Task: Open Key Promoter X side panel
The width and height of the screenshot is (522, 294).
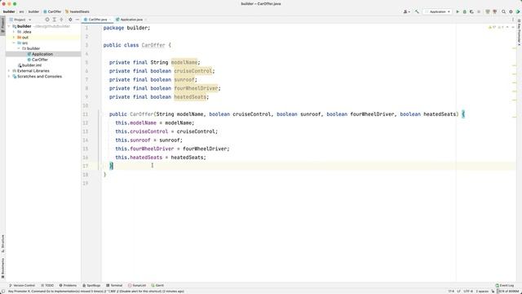Action: (x=519, y=33)
